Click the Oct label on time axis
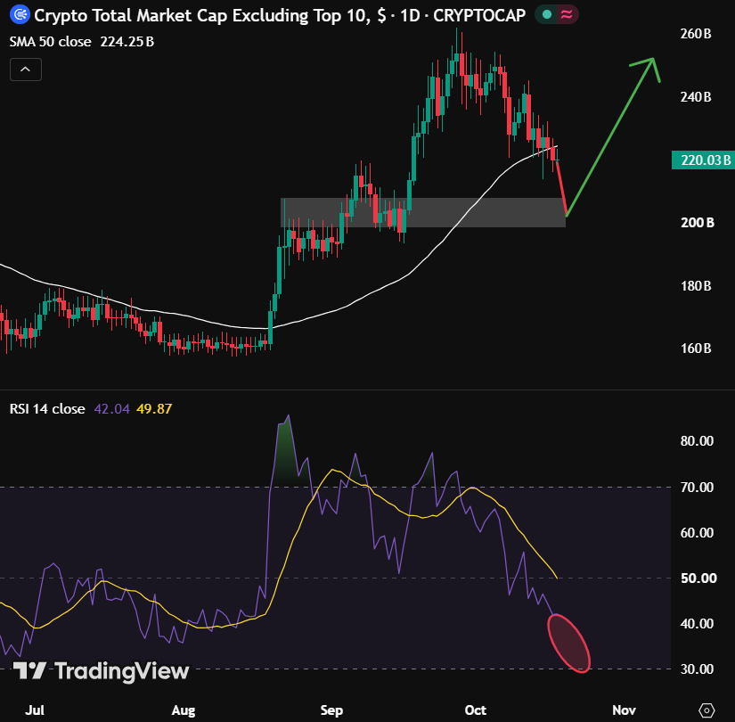The height and width of the screenshot is (722, 735). [476, 710]
